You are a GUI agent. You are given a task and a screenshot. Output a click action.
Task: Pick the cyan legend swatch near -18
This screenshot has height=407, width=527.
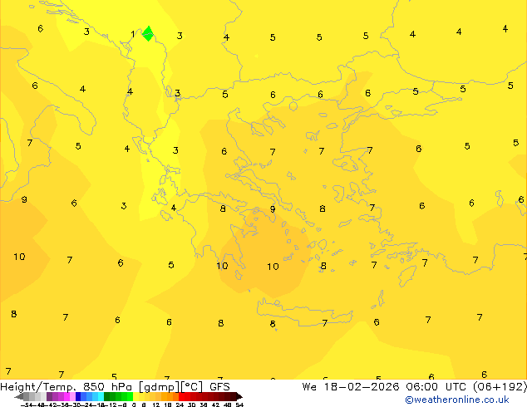pos(101,397)
